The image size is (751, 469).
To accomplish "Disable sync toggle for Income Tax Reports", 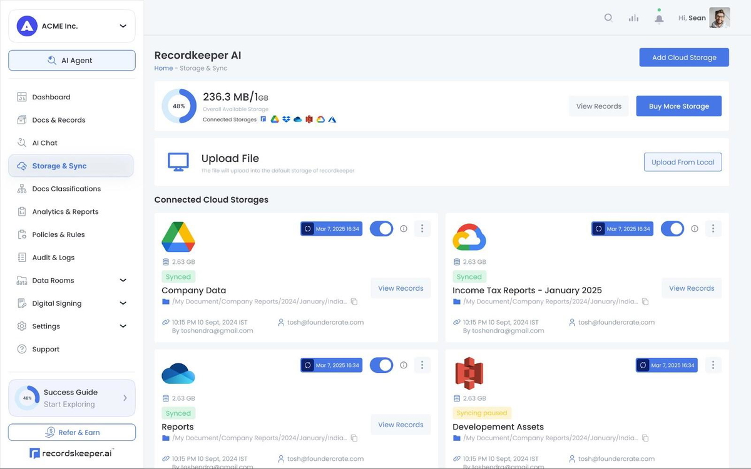I will click(672, 229).
